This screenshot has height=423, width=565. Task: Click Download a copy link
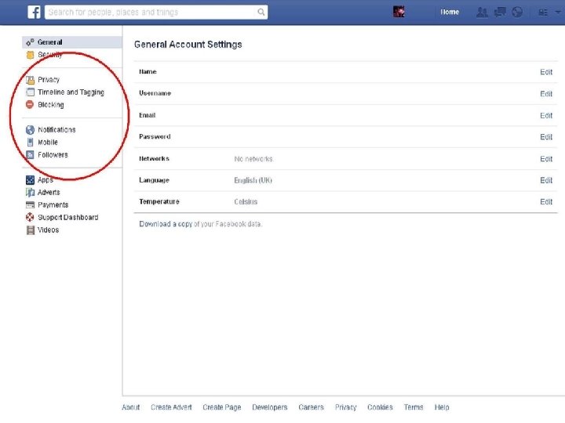pos(166,224)
